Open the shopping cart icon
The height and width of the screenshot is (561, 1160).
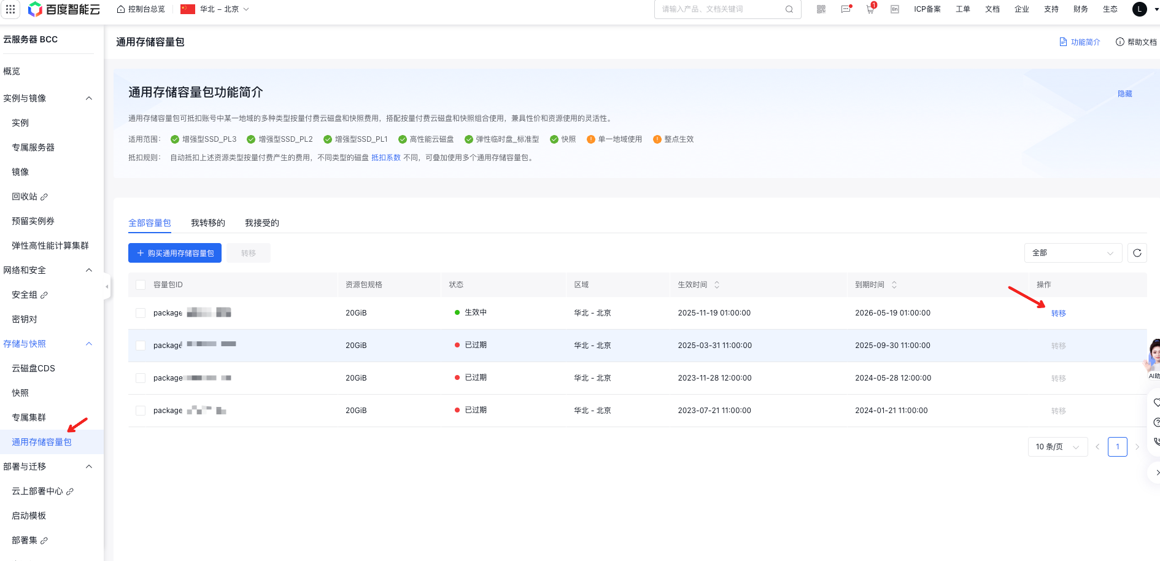pos(870,9)
